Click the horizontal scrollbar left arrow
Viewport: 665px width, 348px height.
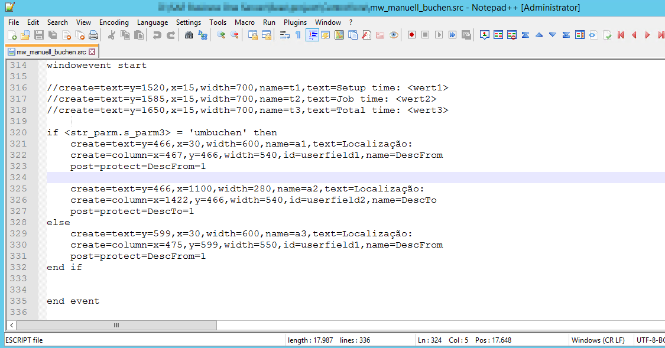(11, 326)
